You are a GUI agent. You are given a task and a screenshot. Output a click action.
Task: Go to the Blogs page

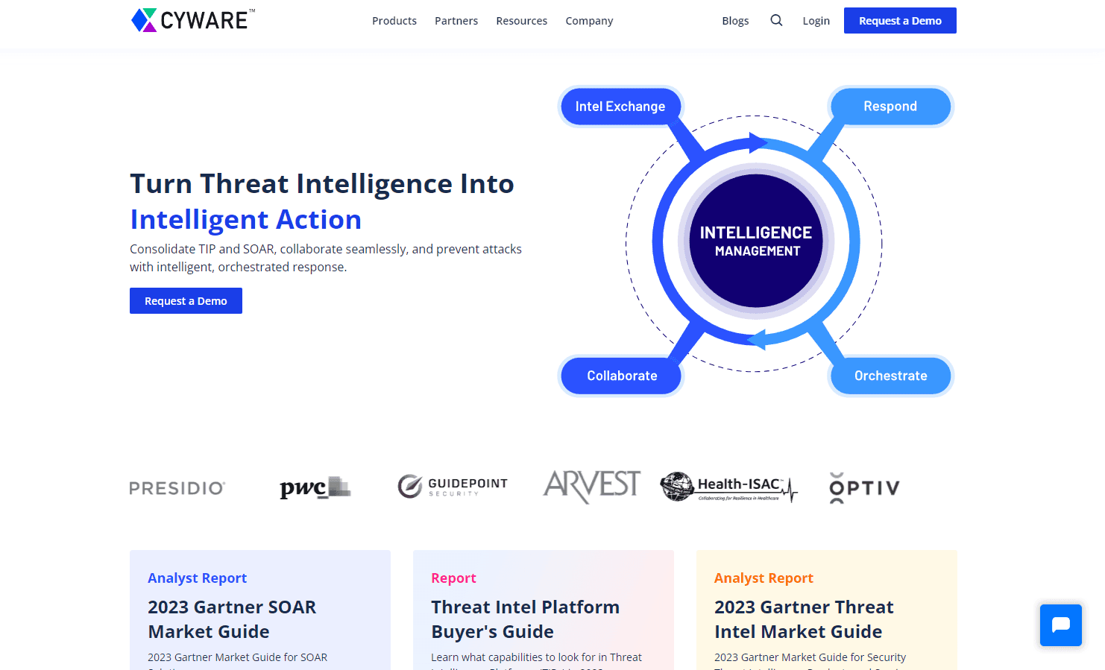735,21
